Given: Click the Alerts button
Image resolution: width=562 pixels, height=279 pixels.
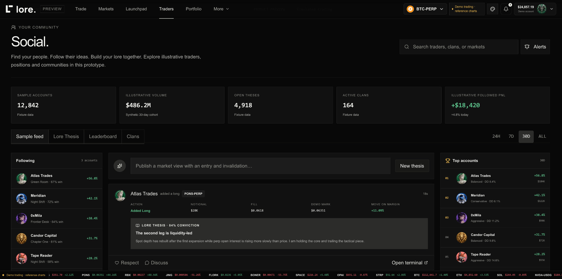Looking at the screenshot, I should [535, 47].
